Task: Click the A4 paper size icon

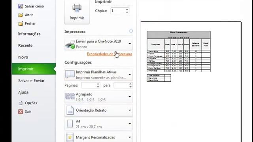Action: 70,123
